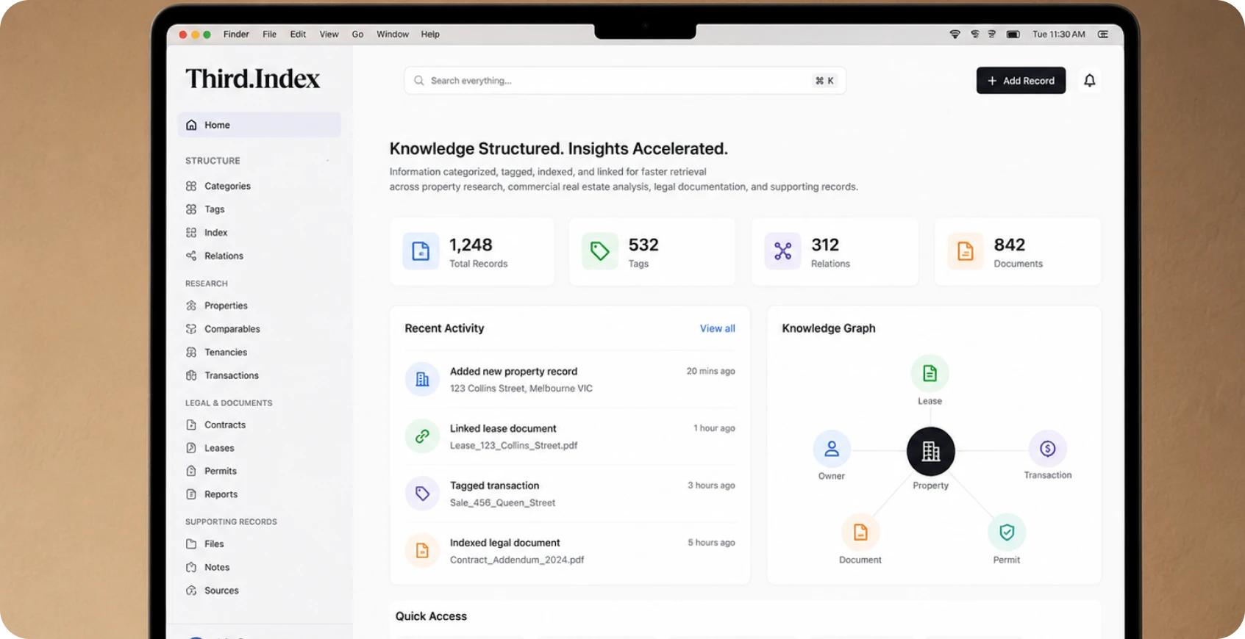Click the battery icon in menu bar

coord(1013,35)
